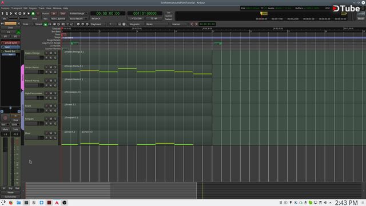Screen dimensions: 366x206
Task: Start playback with the Play button
Action: (29, 14)
